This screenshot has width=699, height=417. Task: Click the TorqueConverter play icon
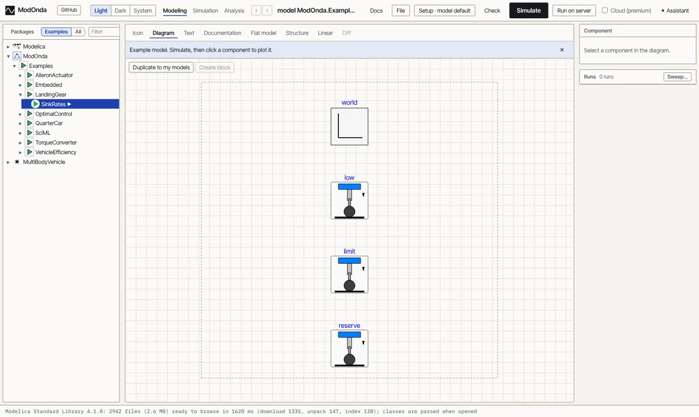point(30,143)
